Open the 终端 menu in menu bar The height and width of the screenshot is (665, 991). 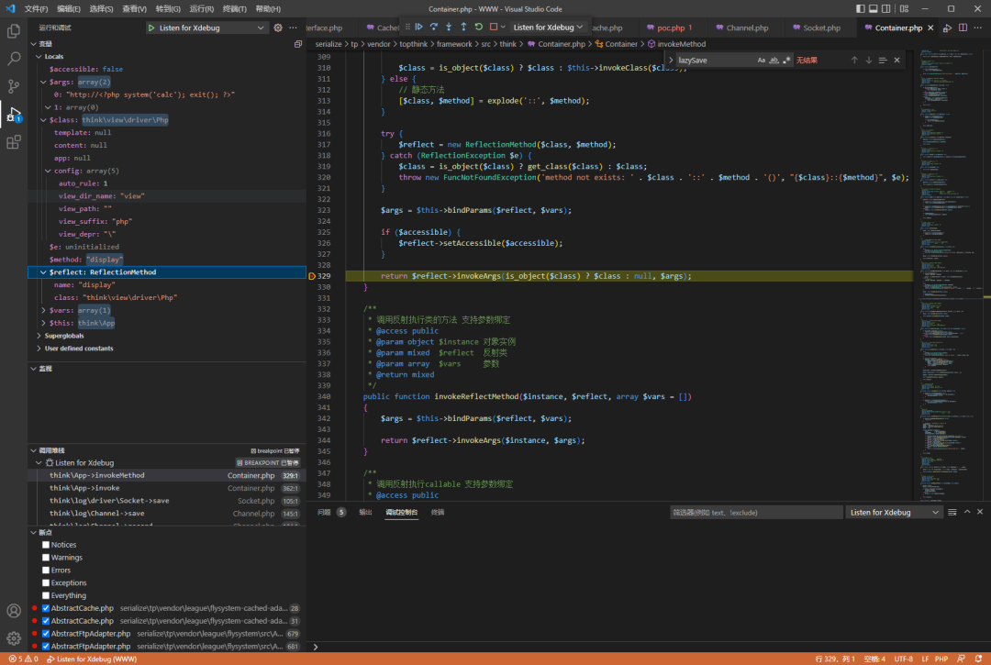coord(235,8)
